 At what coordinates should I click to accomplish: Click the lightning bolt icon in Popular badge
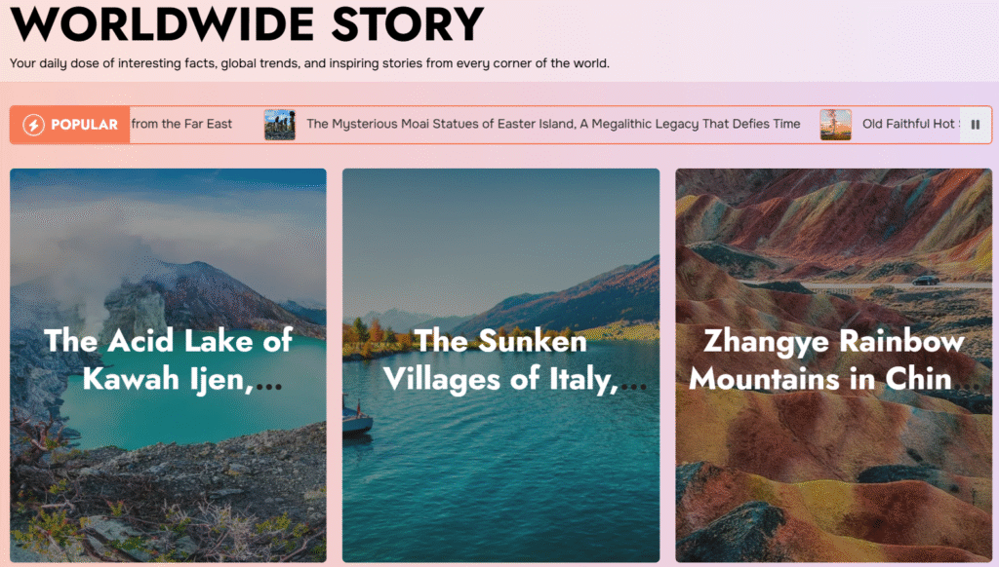click(34, 125)
